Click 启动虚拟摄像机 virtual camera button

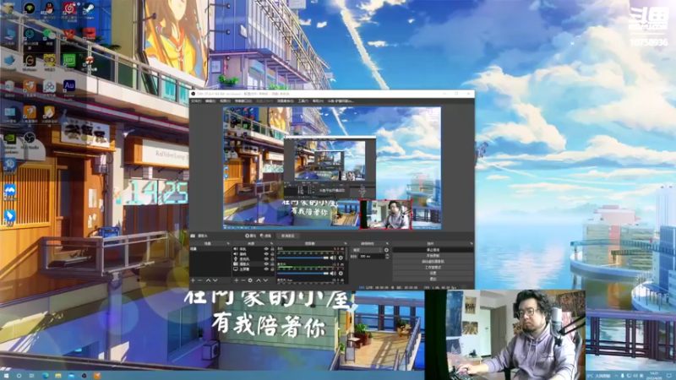tap(433, 262)
